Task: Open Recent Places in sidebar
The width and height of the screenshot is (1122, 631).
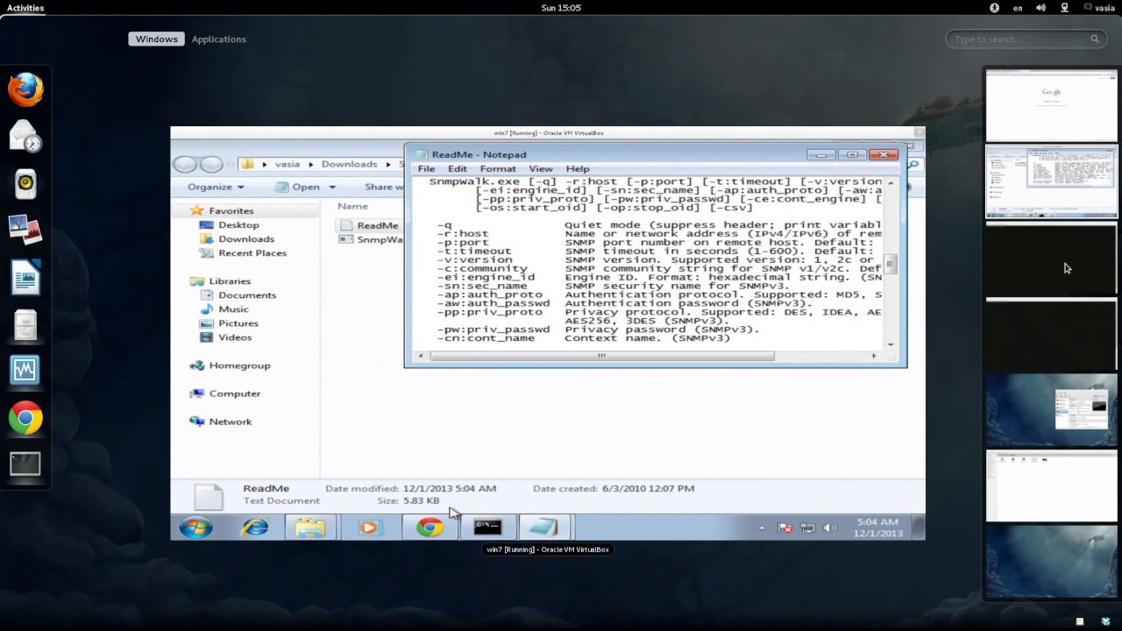Action: pyautogui.click(x=252, y=252)
